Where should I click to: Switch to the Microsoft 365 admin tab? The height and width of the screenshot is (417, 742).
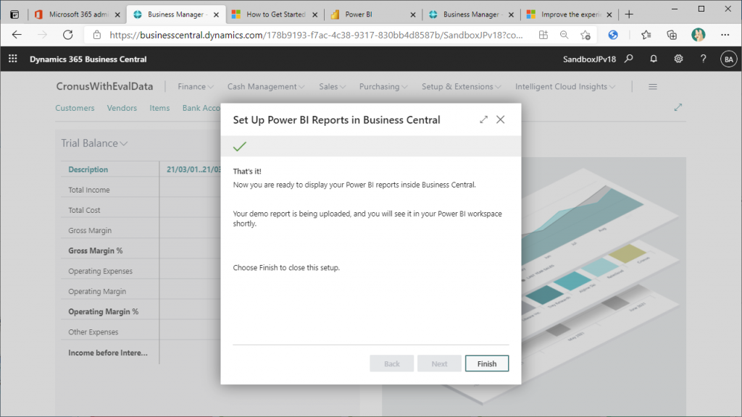78,14
